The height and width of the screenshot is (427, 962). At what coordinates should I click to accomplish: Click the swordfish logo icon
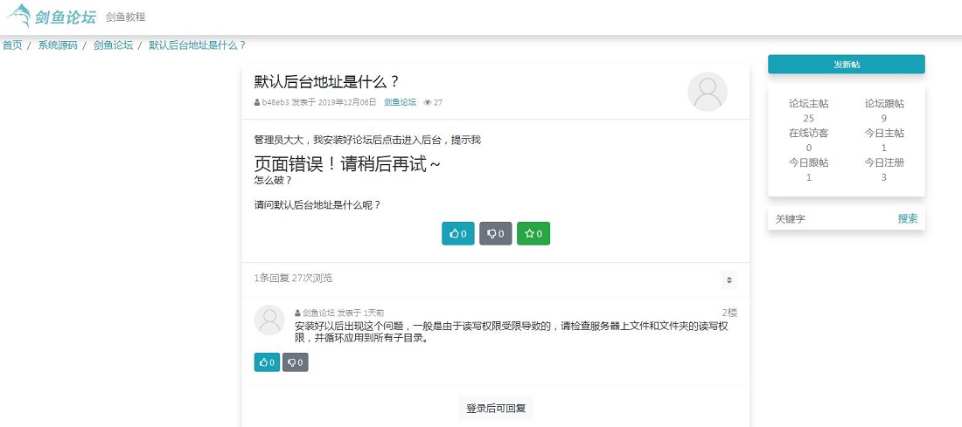18,16
